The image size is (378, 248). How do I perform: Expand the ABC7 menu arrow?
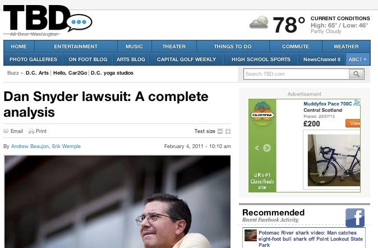pyautogui.click(x=365, y=59)
